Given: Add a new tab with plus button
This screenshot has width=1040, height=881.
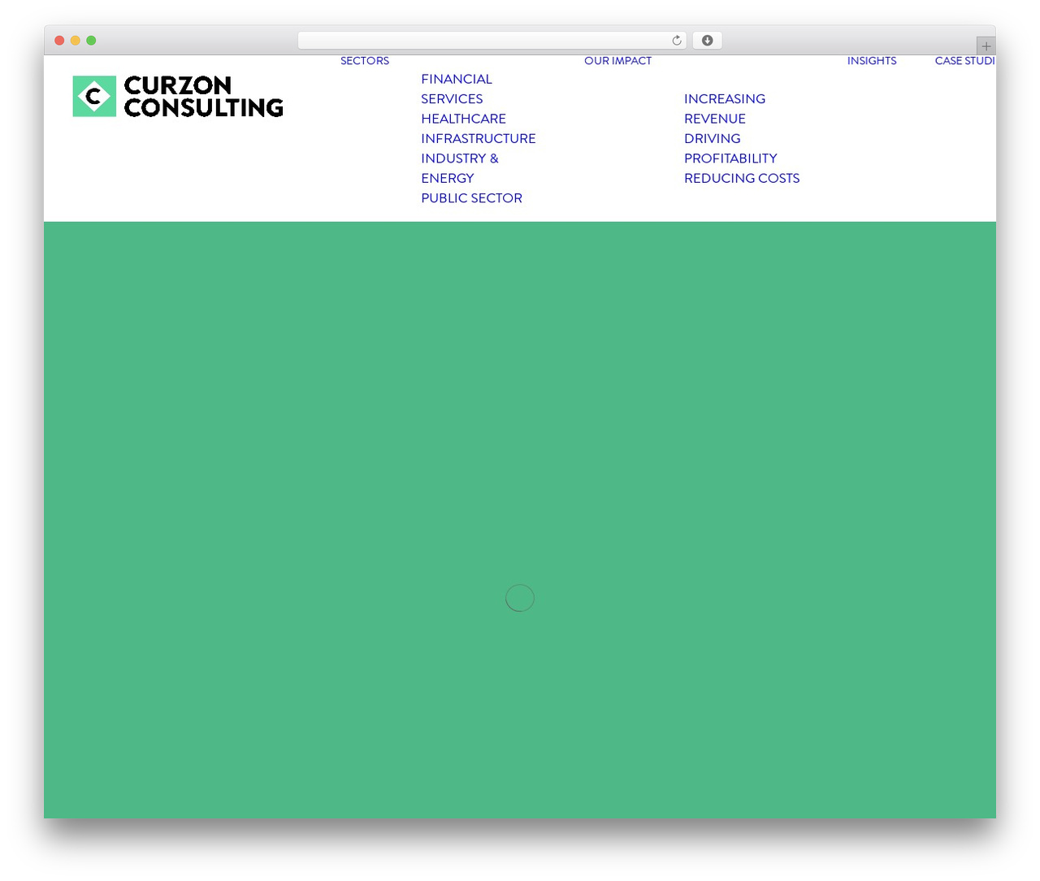Looking at the screenshot, I should pyautogui.click(x=986, y=46).
